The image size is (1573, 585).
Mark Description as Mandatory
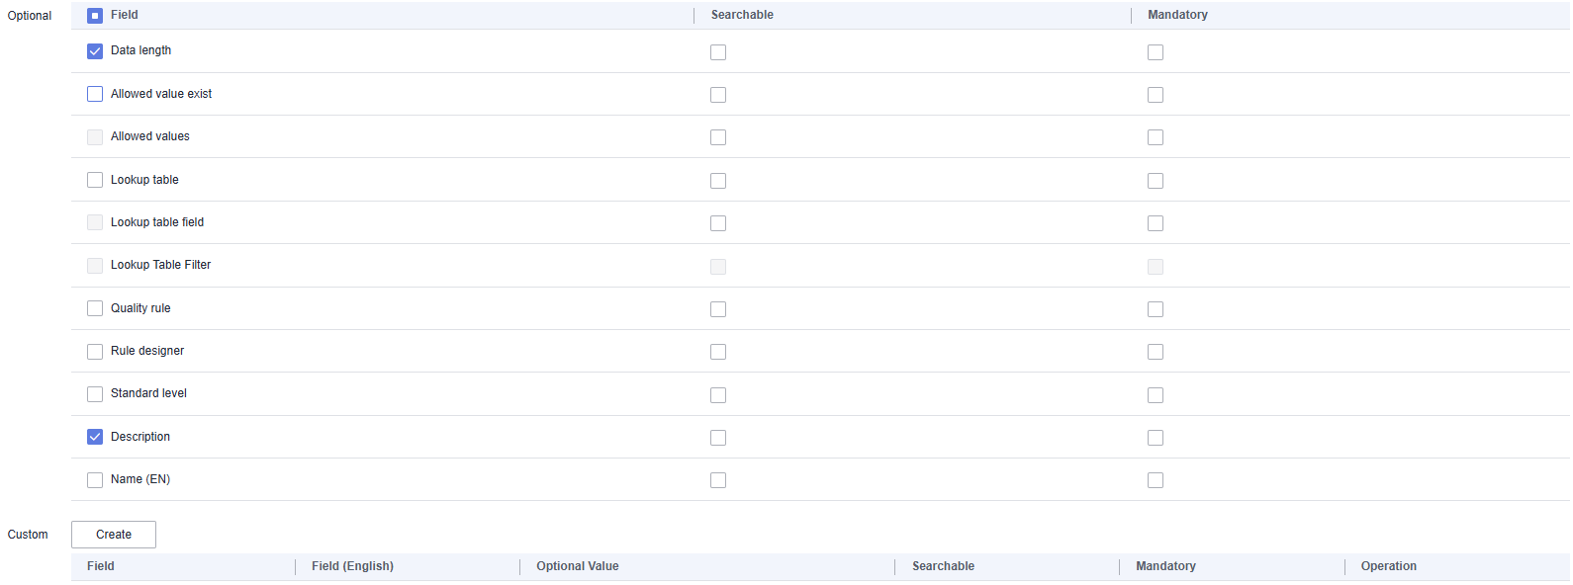point(1156,438)
